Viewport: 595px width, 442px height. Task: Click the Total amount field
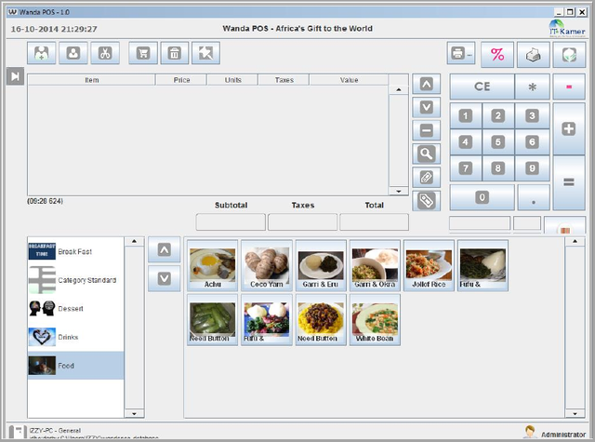[x=374, y=222]
